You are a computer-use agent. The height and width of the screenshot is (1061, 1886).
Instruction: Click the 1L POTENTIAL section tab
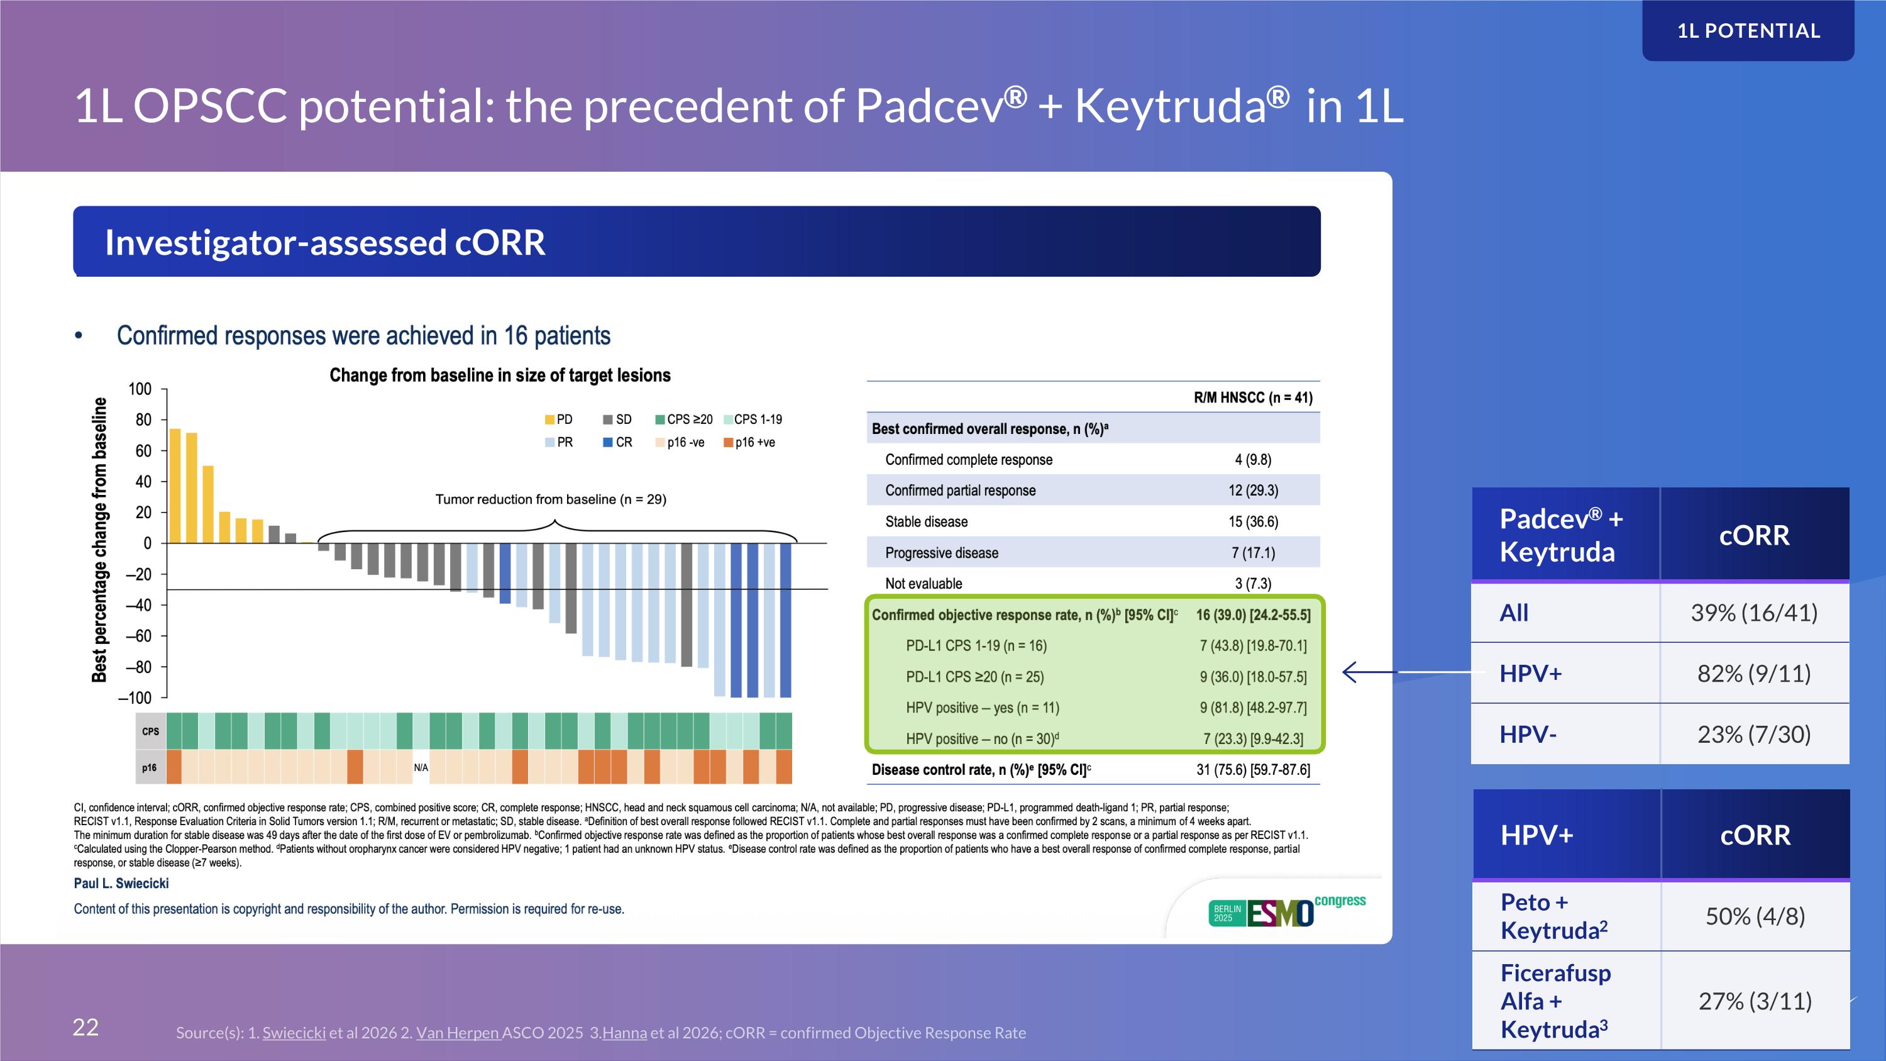[1748, 31]
